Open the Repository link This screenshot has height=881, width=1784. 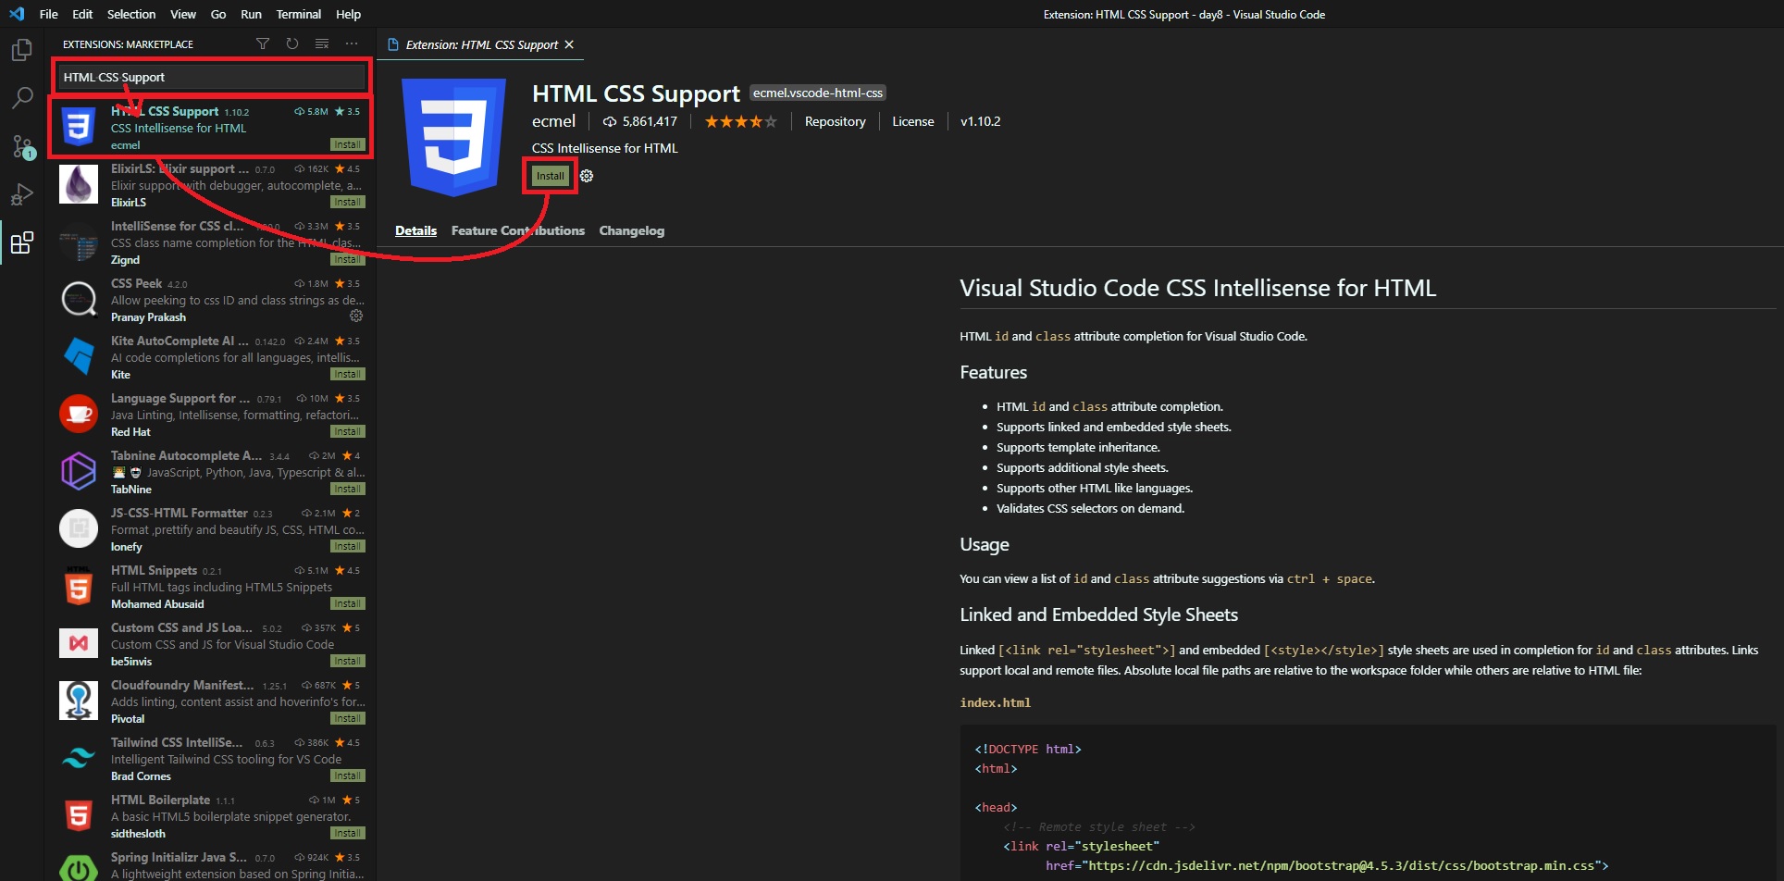(x=836, y=121)
